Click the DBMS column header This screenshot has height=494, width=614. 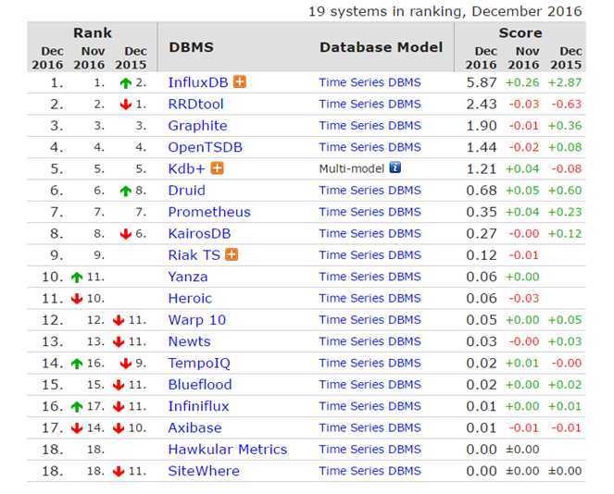[192, 47]
